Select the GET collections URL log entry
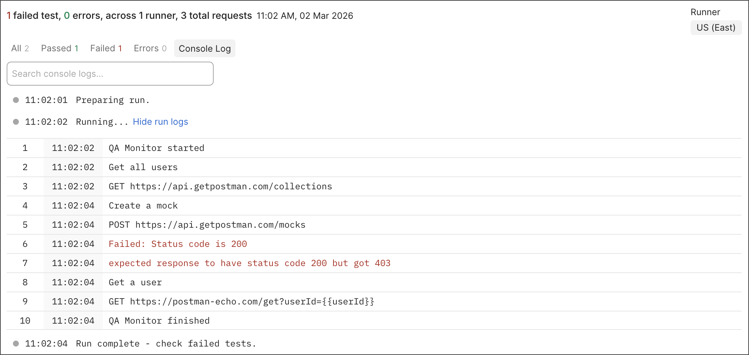 [x=220, y=186]
